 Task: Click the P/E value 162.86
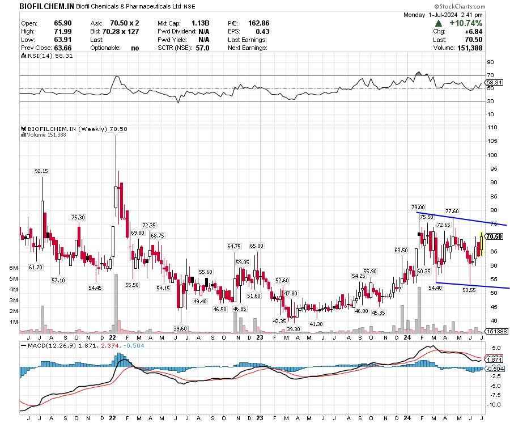pos(258,23)
